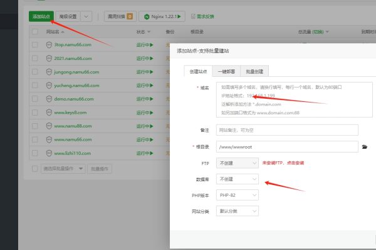Image resolution: width=376 pixels, height=250 pixels.
Task: Click the 根目录 path field
Action: 287,147
